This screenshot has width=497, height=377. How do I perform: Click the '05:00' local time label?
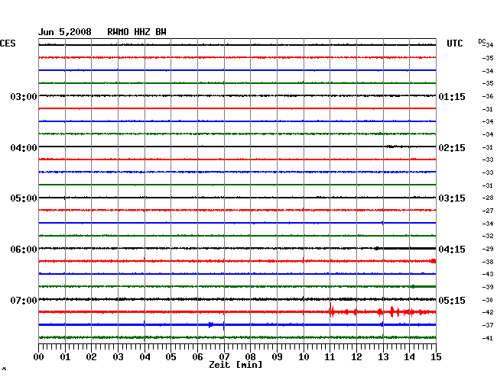coord(24,198)
